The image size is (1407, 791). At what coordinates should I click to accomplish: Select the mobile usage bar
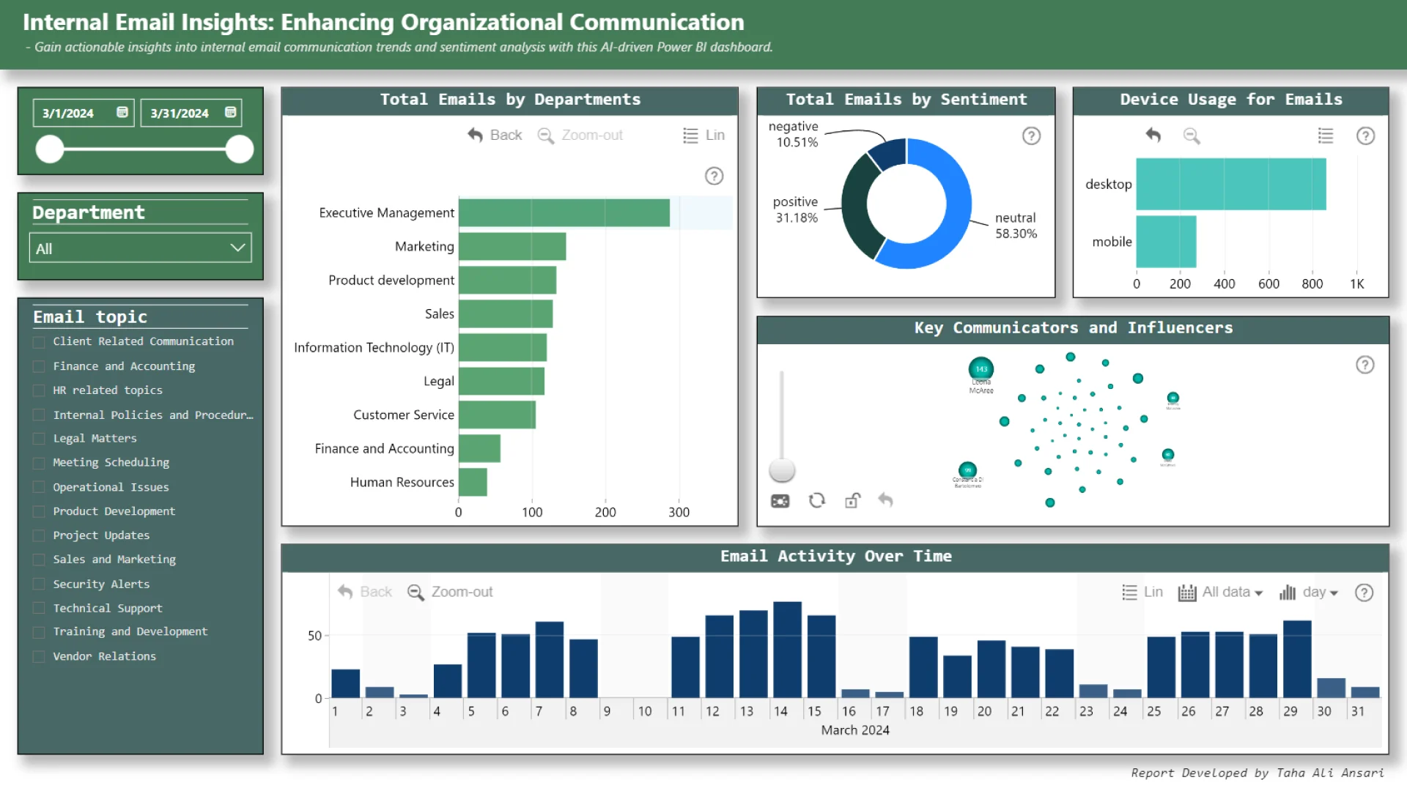coord(1167,242)
